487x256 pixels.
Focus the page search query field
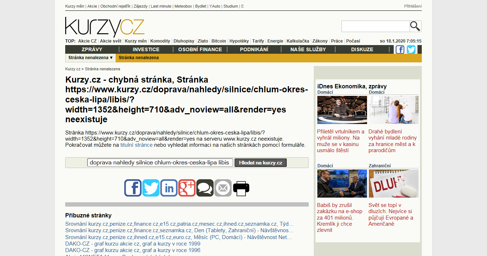[160, 163]
